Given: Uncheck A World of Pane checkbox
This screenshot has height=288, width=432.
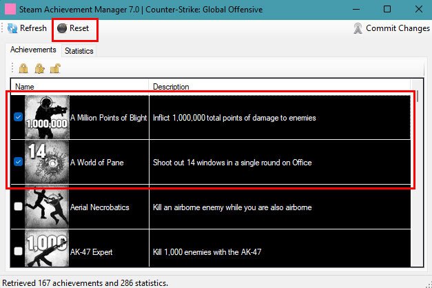Looking at the screenshot, I should click(18, 161).
